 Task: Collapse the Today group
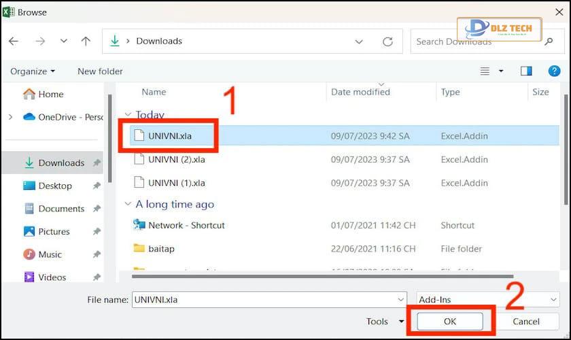point(128,114)
